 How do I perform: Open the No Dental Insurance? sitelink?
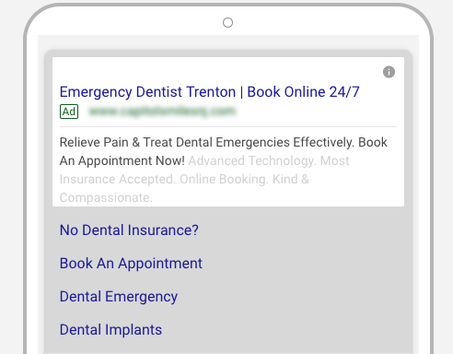(x=129, y=230)
